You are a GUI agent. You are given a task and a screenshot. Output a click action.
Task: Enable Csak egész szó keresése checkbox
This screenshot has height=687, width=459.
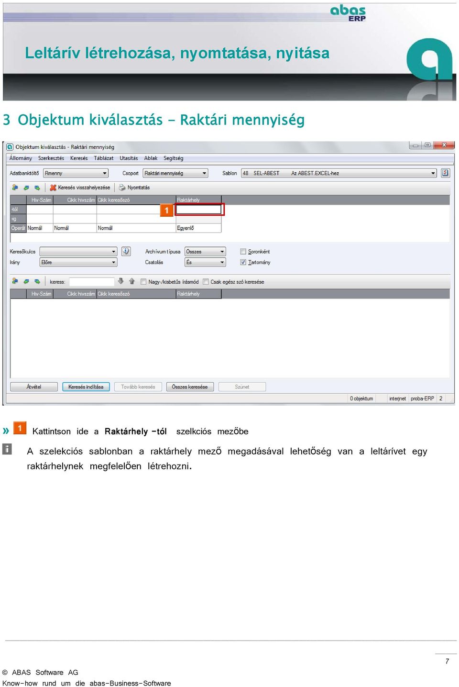pos(206,282)
